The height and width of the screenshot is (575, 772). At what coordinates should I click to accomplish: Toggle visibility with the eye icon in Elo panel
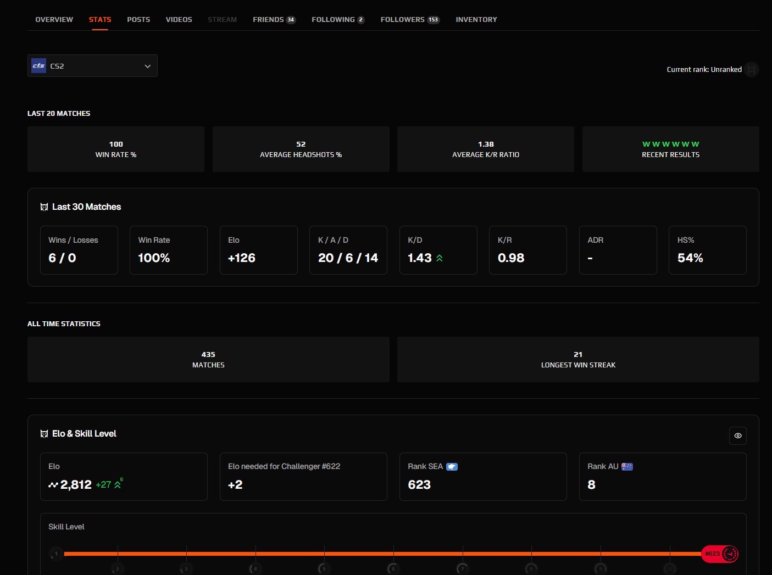click(738, 436)
